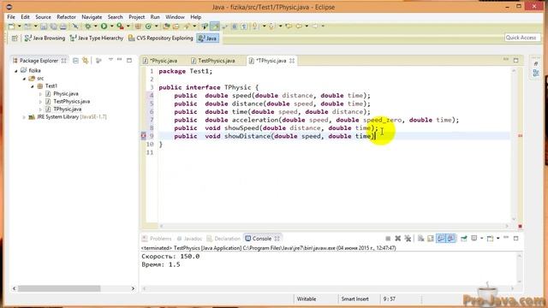This screenshot has height=308, width=548.
Task: Toggle Scroll Lock in Console
Action: point(431,239)
